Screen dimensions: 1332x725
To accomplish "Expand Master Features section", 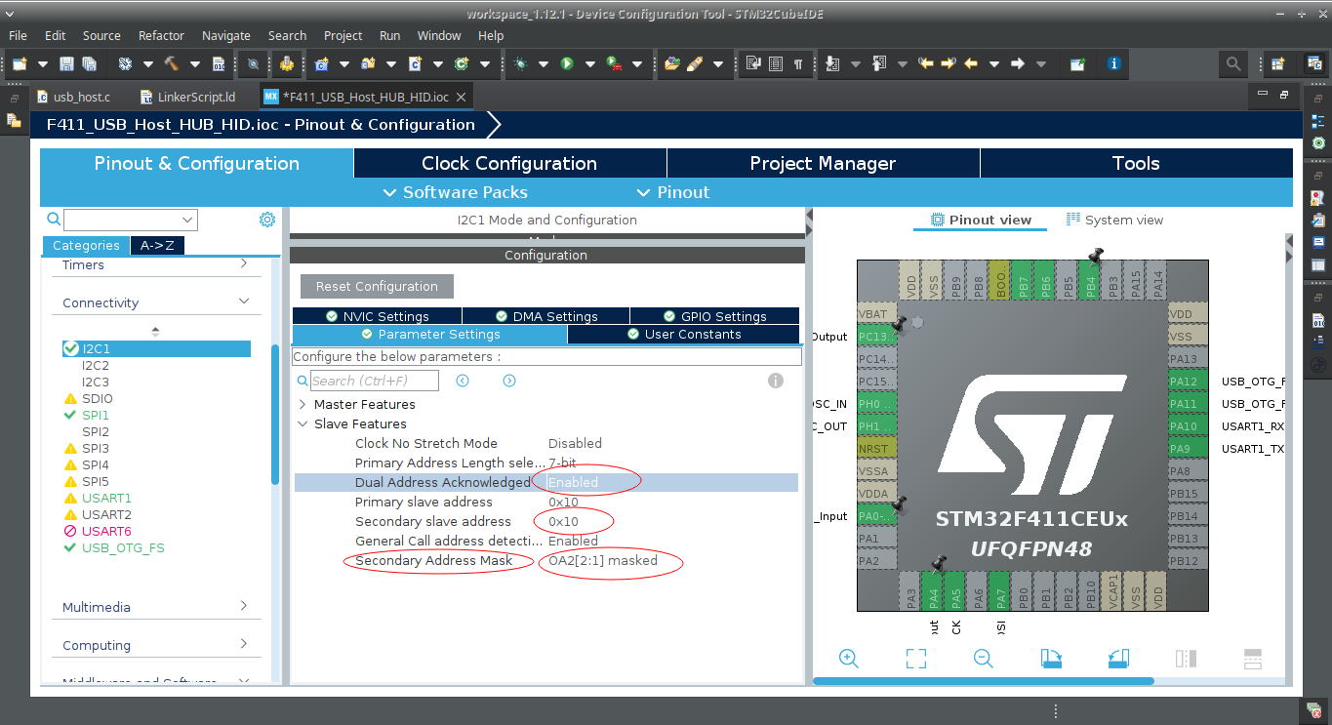I will [303, 404].
